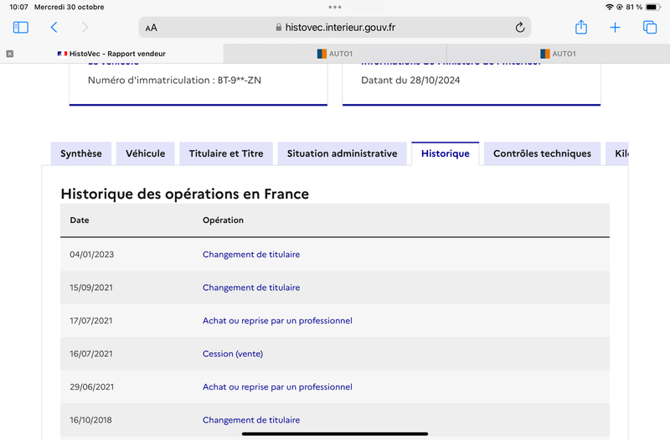Open the AA reader text options

coord(152,28)
